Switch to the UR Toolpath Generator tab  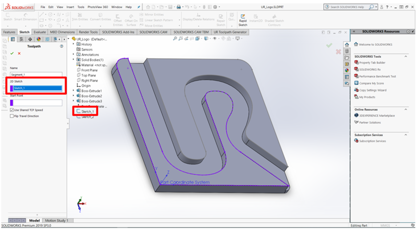[230, 32]
